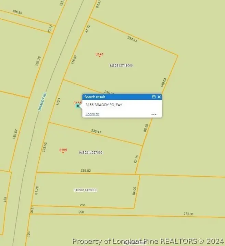Click the Zoom to link

(92, 114)
